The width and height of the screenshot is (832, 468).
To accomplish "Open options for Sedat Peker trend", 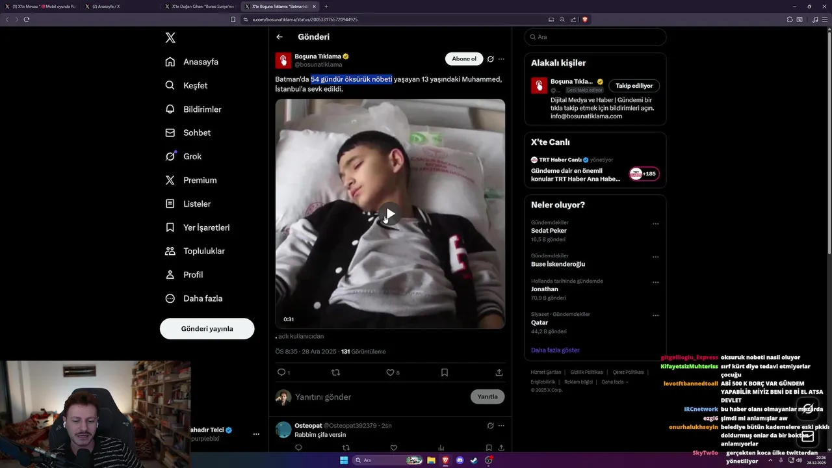I will tap(655, 224).
